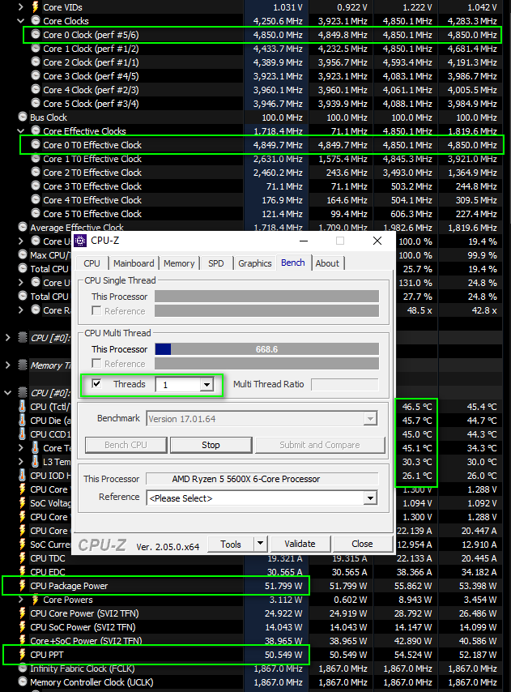Uncheck the Threads checkbox
This screenshot has height=692, width=511.
[x=96, y=383]
